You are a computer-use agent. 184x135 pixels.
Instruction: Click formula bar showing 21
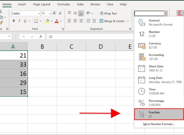(90, 37)
